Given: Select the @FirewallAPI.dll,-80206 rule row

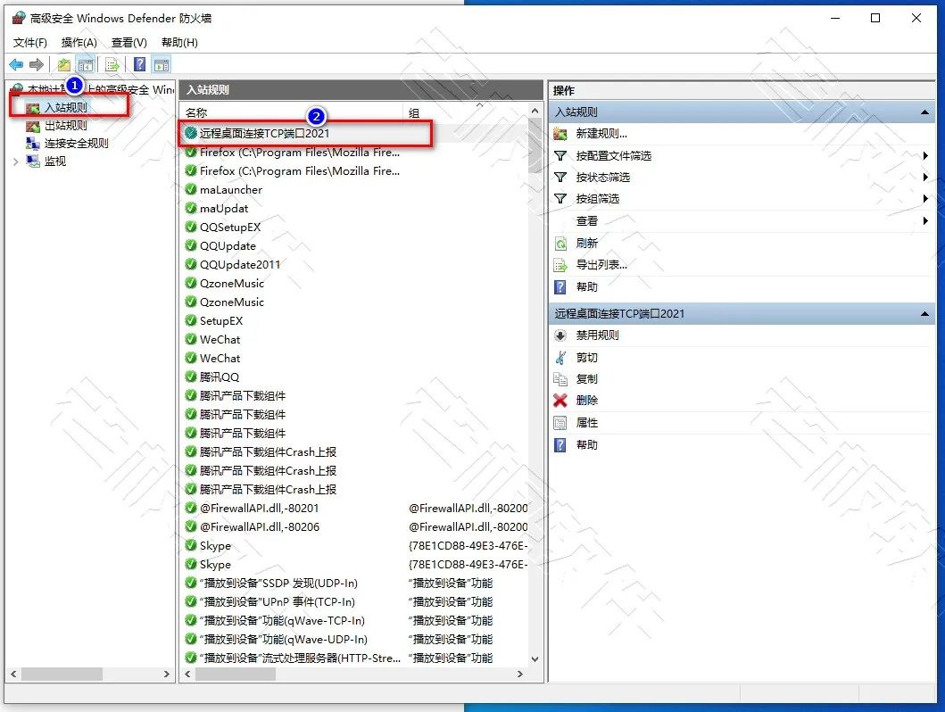Looking at the screenshot, I should pyautogui.click(x=354, y=527).
